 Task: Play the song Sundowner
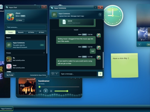pos(46,91)
